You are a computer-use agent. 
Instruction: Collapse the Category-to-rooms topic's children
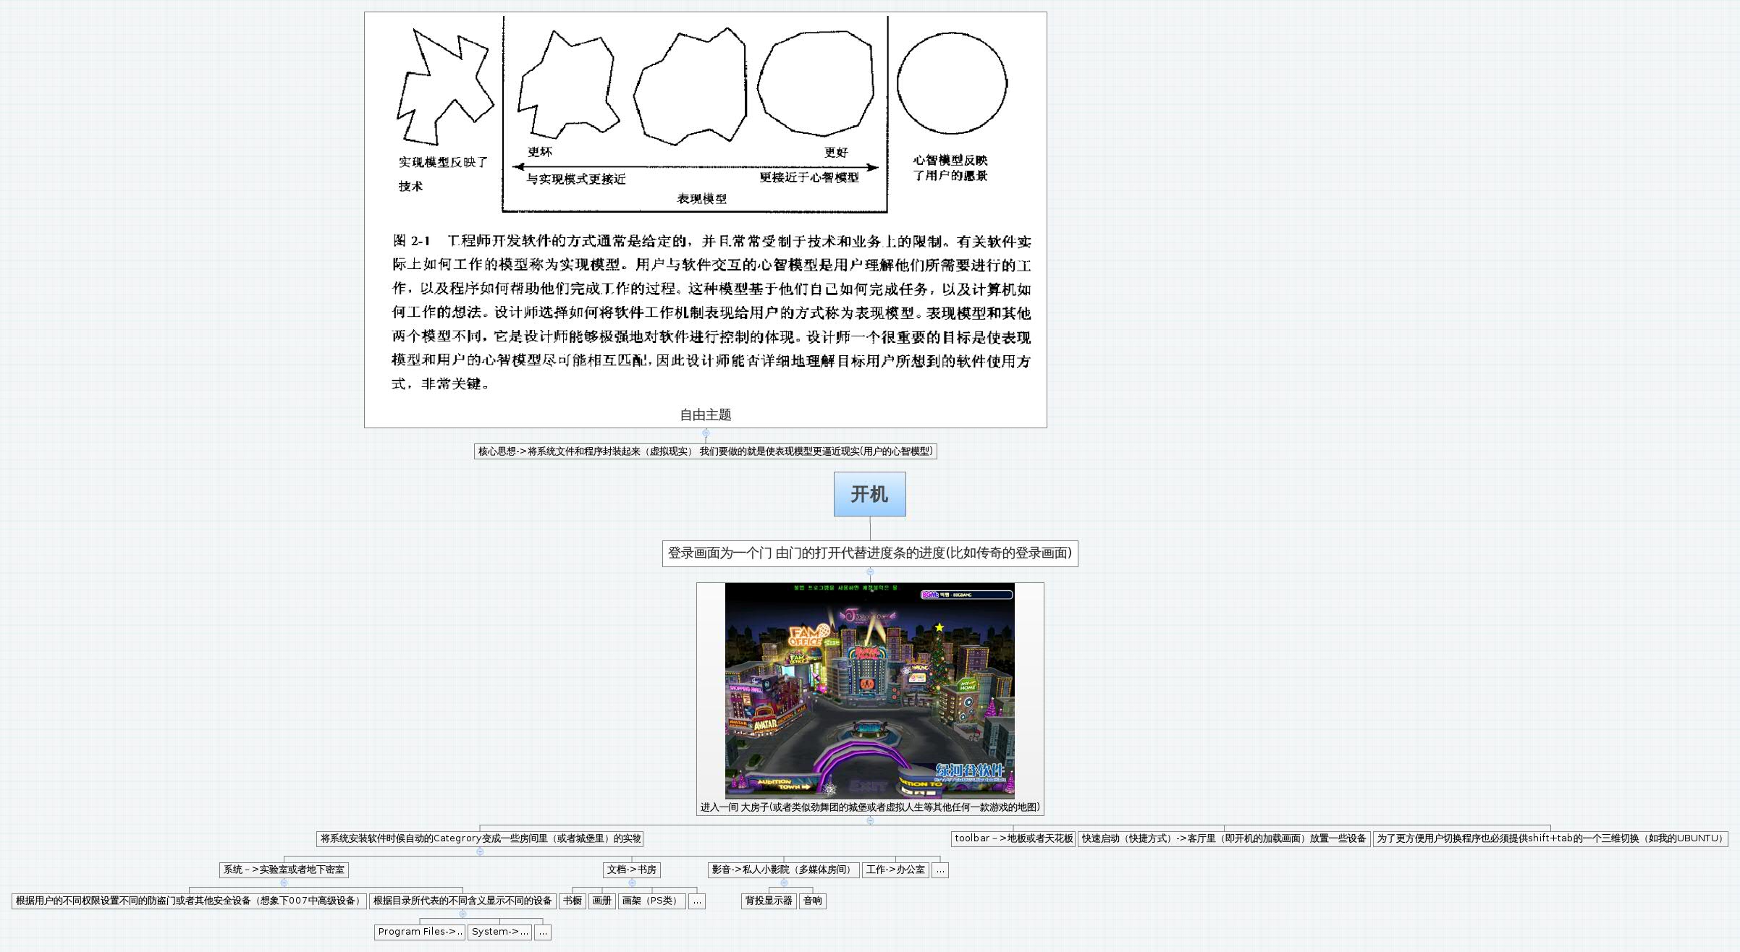pos(480,851)
